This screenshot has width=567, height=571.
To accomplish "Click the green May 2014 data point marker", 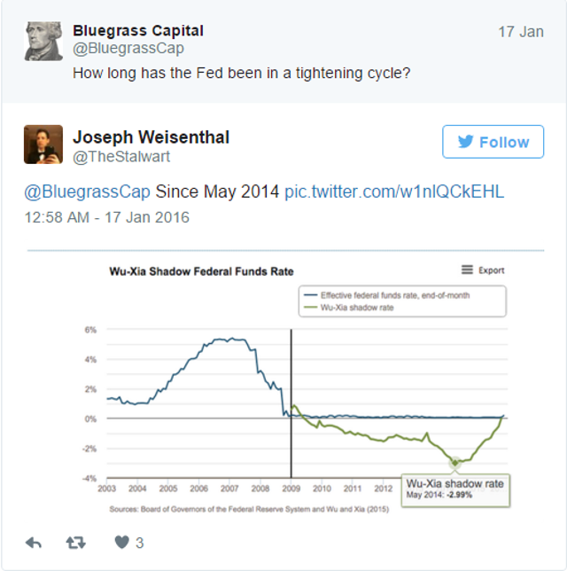I will click(454, 463).
